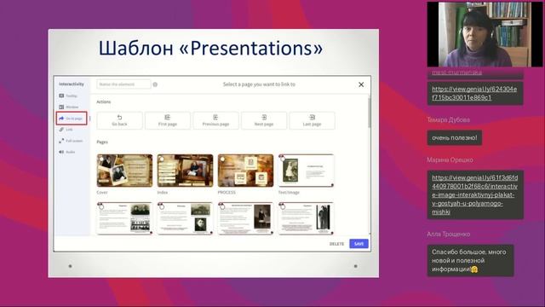Close the page link dialog

(x=361, y=84)
